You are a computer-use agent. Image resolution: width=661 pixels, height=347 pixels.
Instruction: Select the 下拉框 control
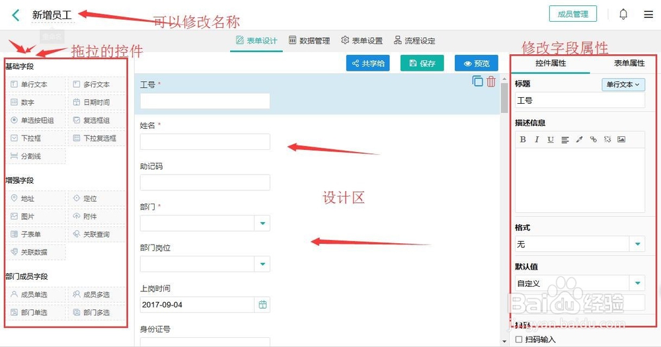click(x=36, y=138)
